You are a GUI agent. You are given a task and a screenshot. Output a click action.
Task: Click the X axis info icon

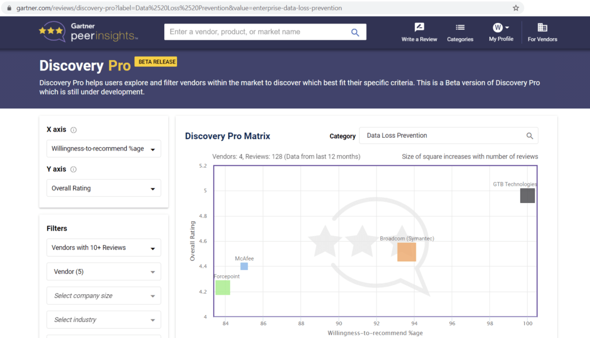(74, 130)
